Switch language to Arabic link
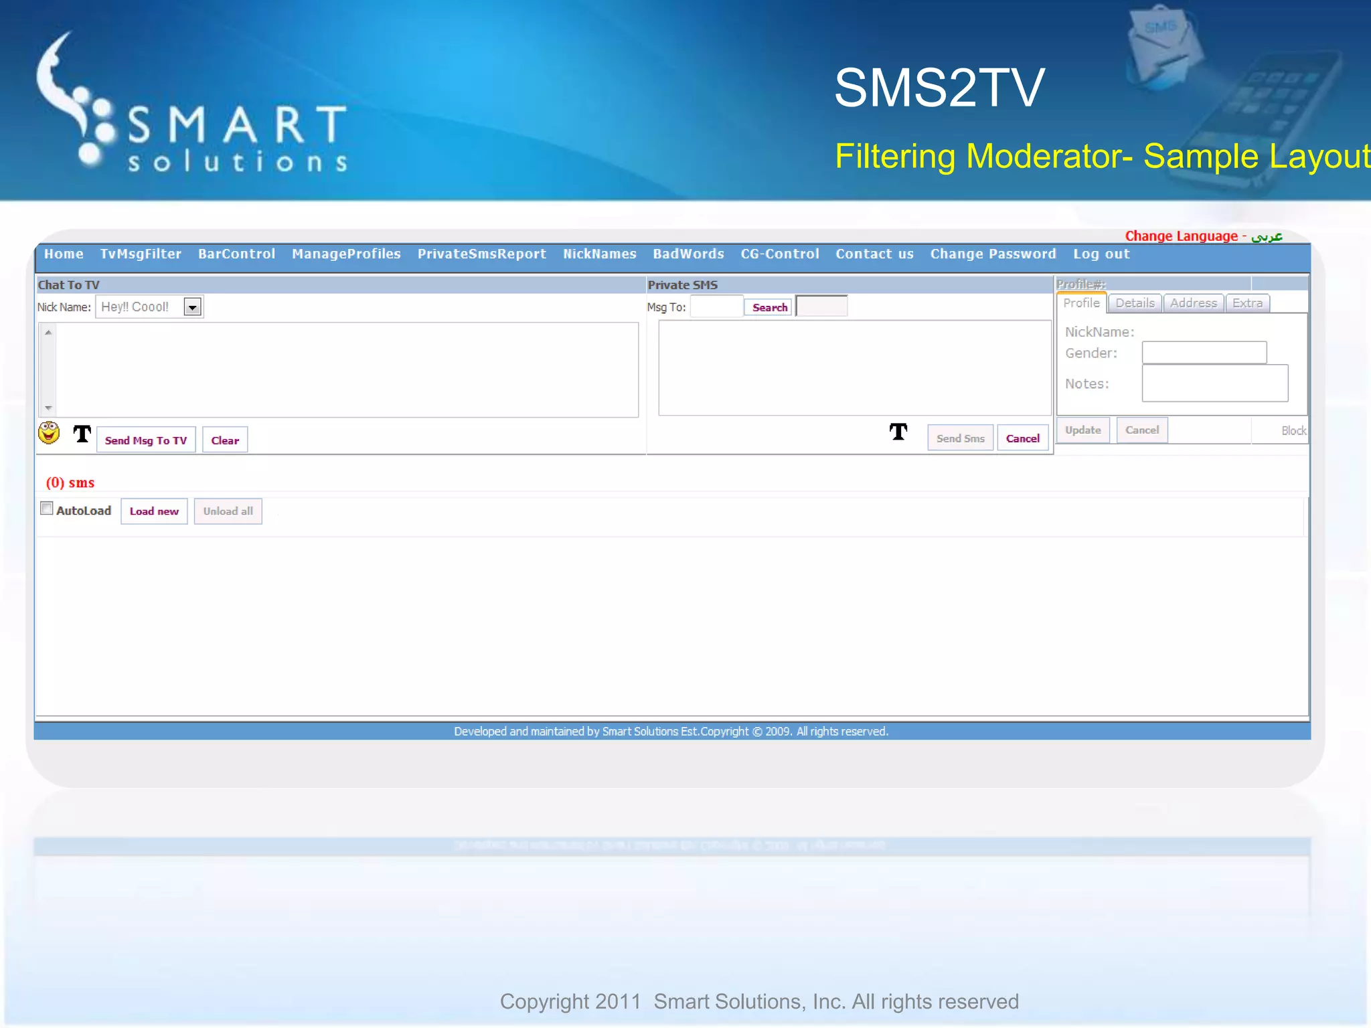The image size is (1371, 1028). click(1267, 236)
